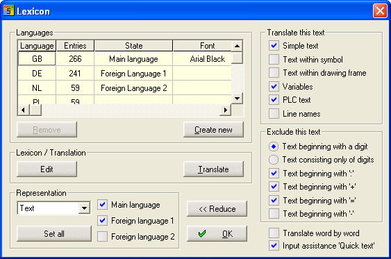
Task: Click the horizontal scrollbar thumb in languages table
Action: 35,110
